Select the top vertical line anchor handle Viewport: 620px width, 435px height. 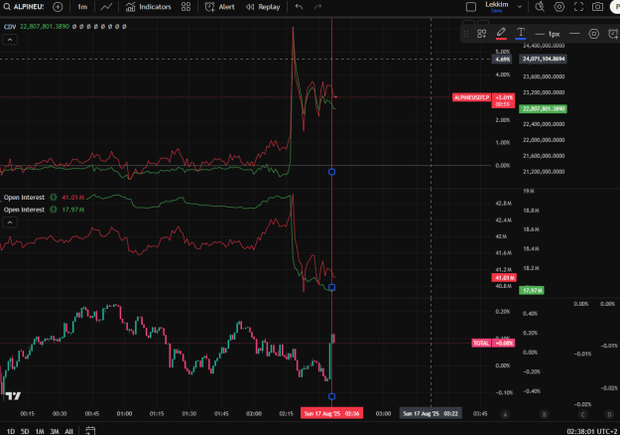pos(331,172)
